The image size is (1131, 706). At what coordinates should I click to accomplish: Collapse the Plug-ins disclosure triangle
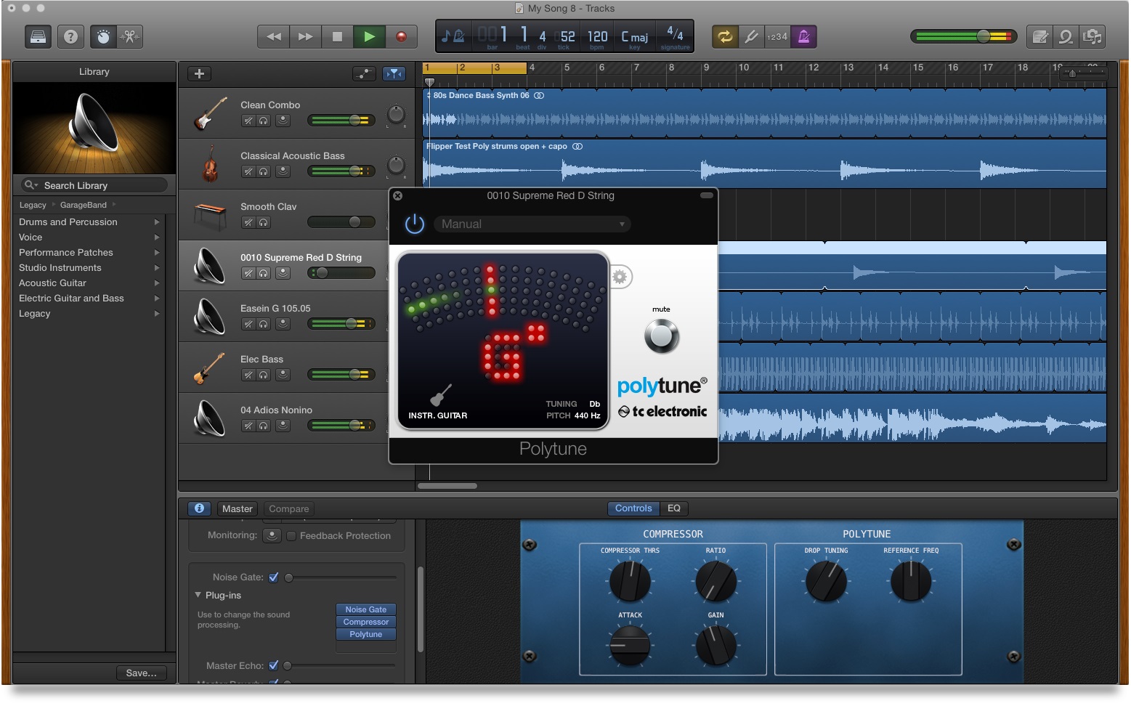198,595
